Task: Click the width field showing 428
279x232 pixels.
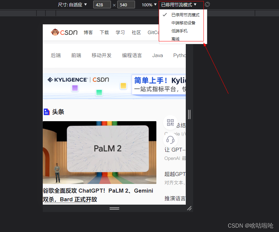Action: (x=102, y=5)
